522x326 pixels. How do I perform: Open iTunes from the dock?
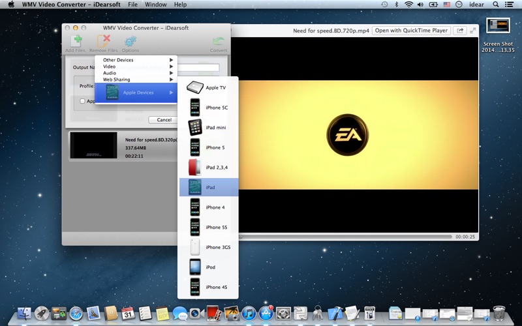click(249, 313)
